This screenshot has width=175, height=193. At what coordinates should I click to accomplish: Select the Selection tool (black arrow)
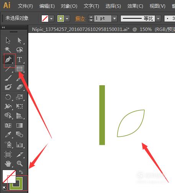coord(8,41)
